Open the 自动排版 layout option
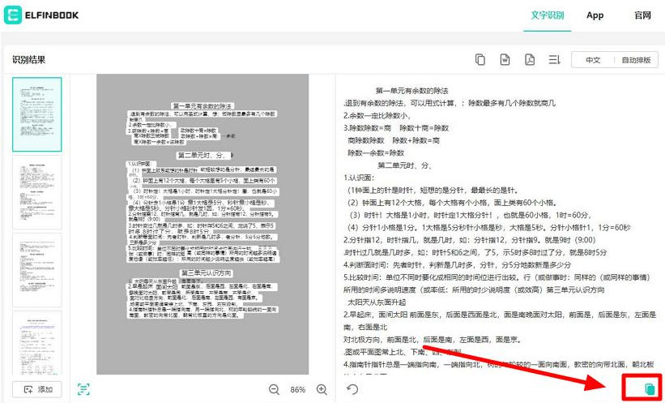 [636, 60]
